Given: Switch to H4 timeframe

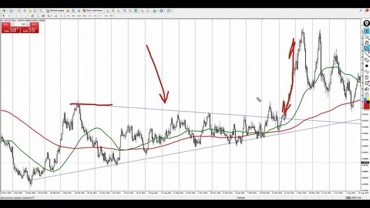Looking at the screenshot, I should pos(95,16).
